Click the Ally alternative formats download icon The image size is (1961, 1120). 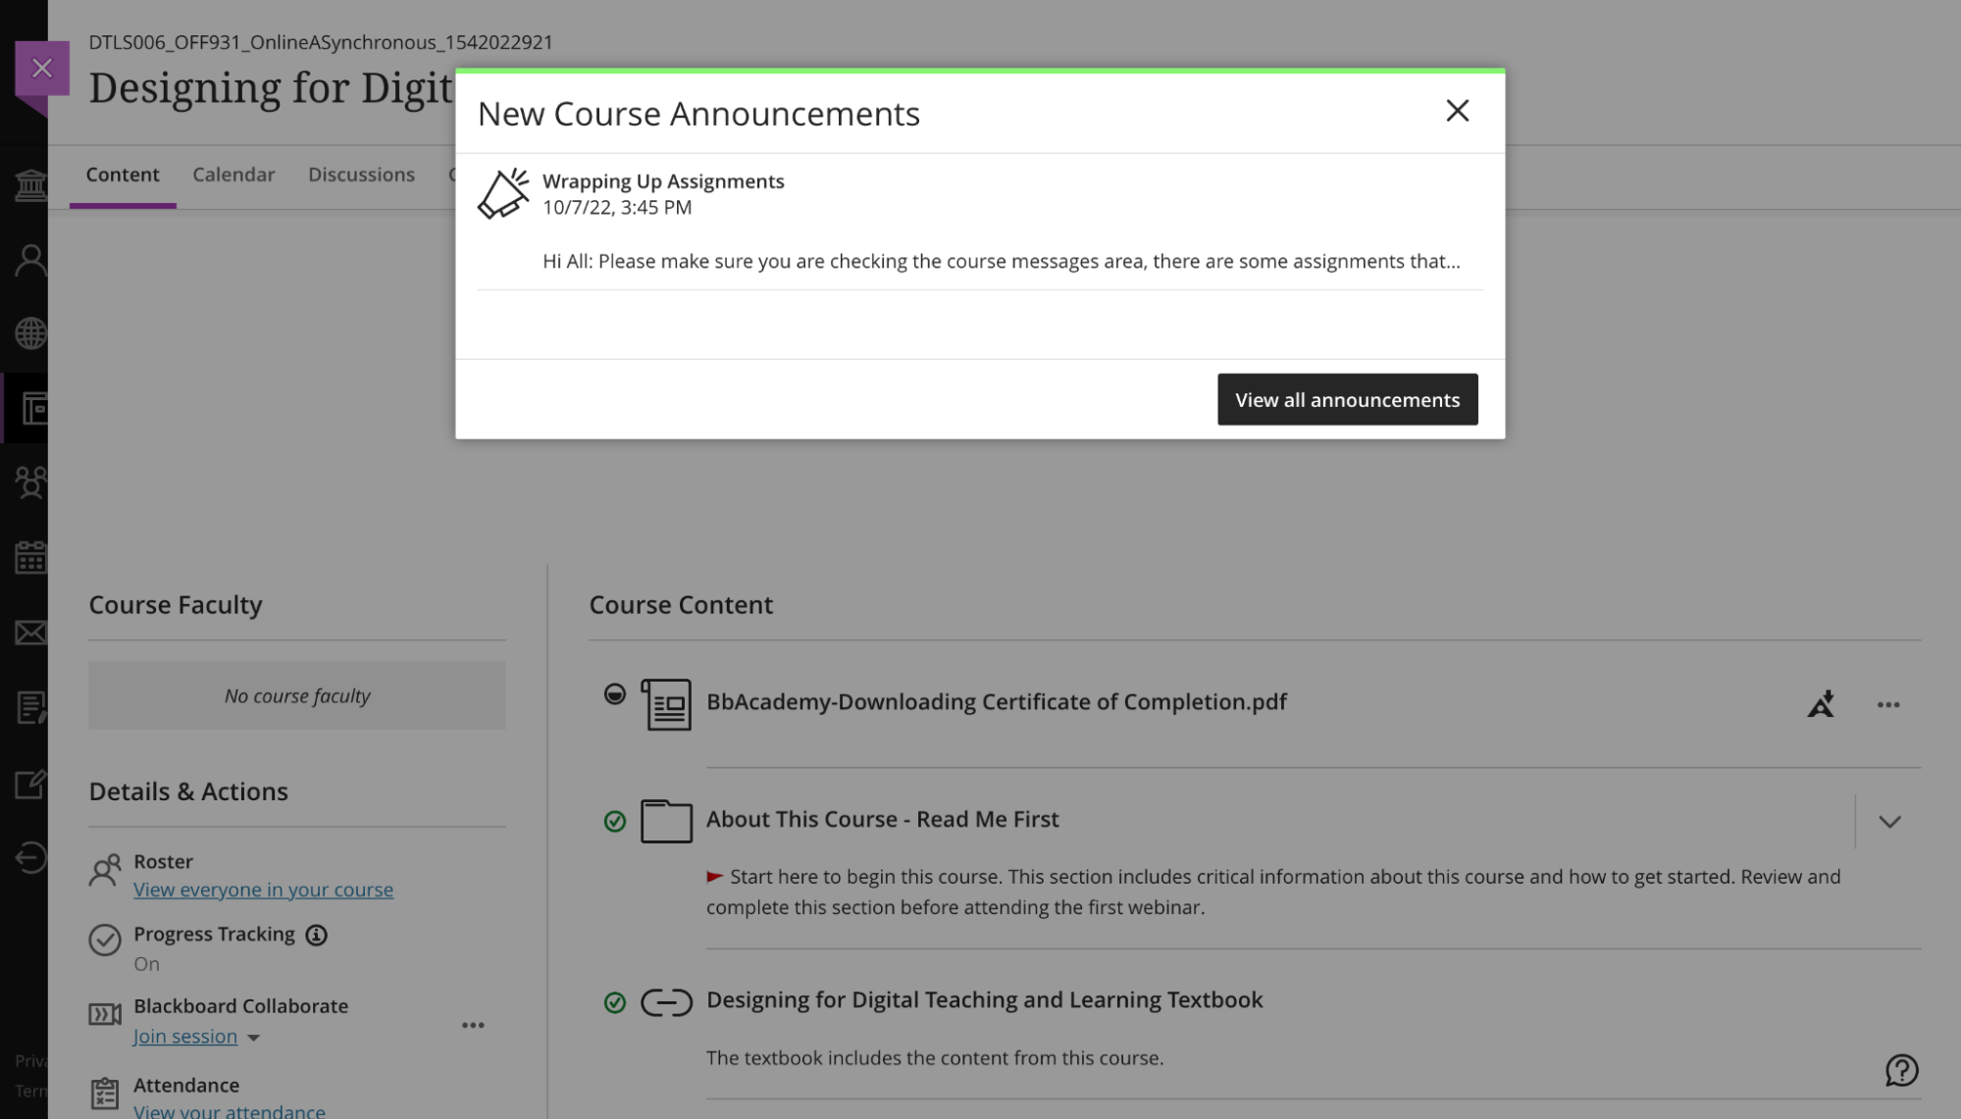[x=1821, y=704]
